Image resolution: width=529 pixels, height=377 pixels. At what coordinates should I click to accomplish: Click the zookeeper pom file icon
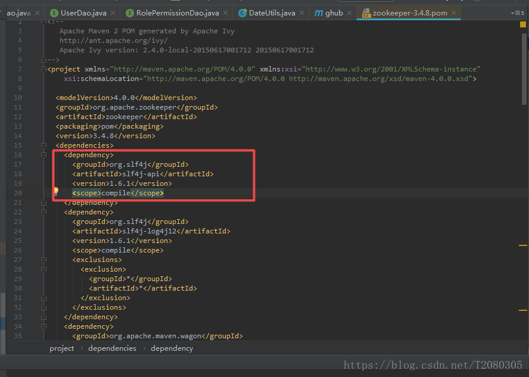366,13
